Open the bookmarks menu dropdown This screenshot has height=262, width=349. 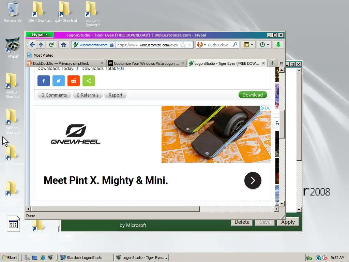tap(248, 45)
